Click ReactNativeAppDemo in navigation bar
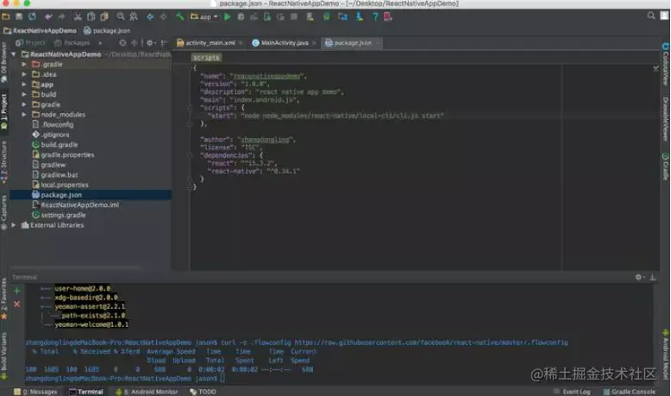Image resolution: width=671 pixels, height=396 pixels. coord(41,30)
